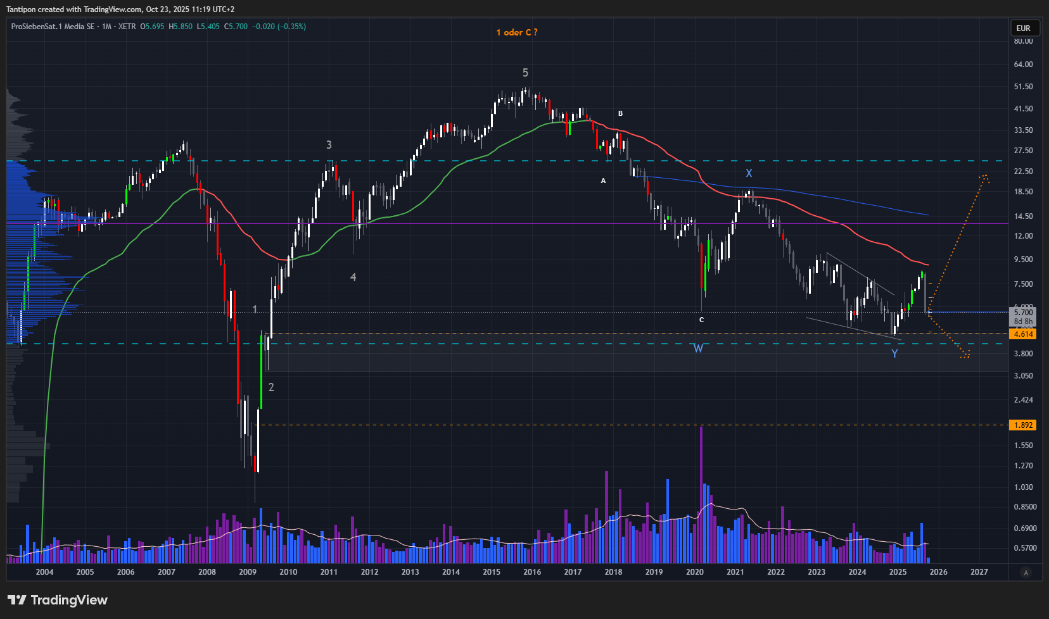Screen dimensions: 1049x619
Task: Click the current price 5.700 label
Action: click(1023, 312)
